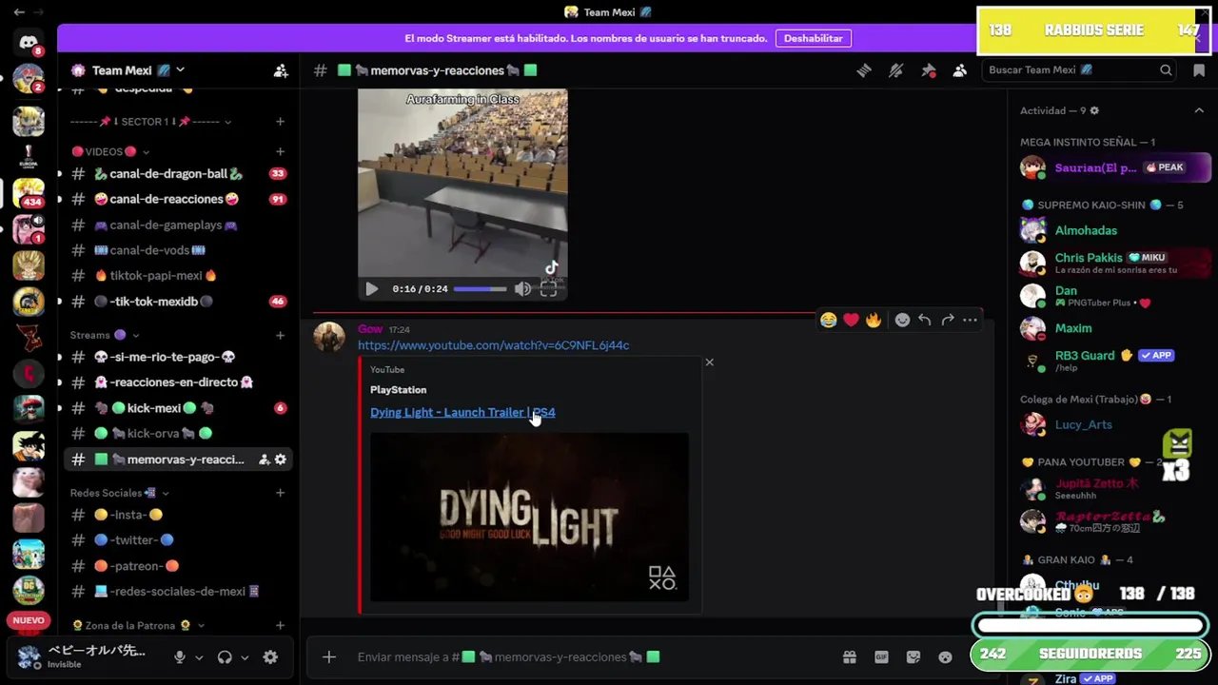1218x685 pixels.
Task: Create channel in Streams category
Action: [280, 335]
